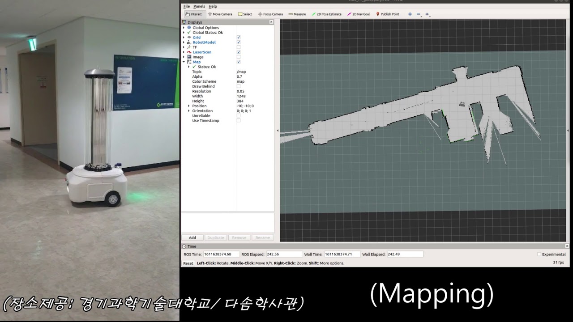Expand the Grid display properties
Screen dimensions: 573x322
pyautogui.click(x=184, y=38)
